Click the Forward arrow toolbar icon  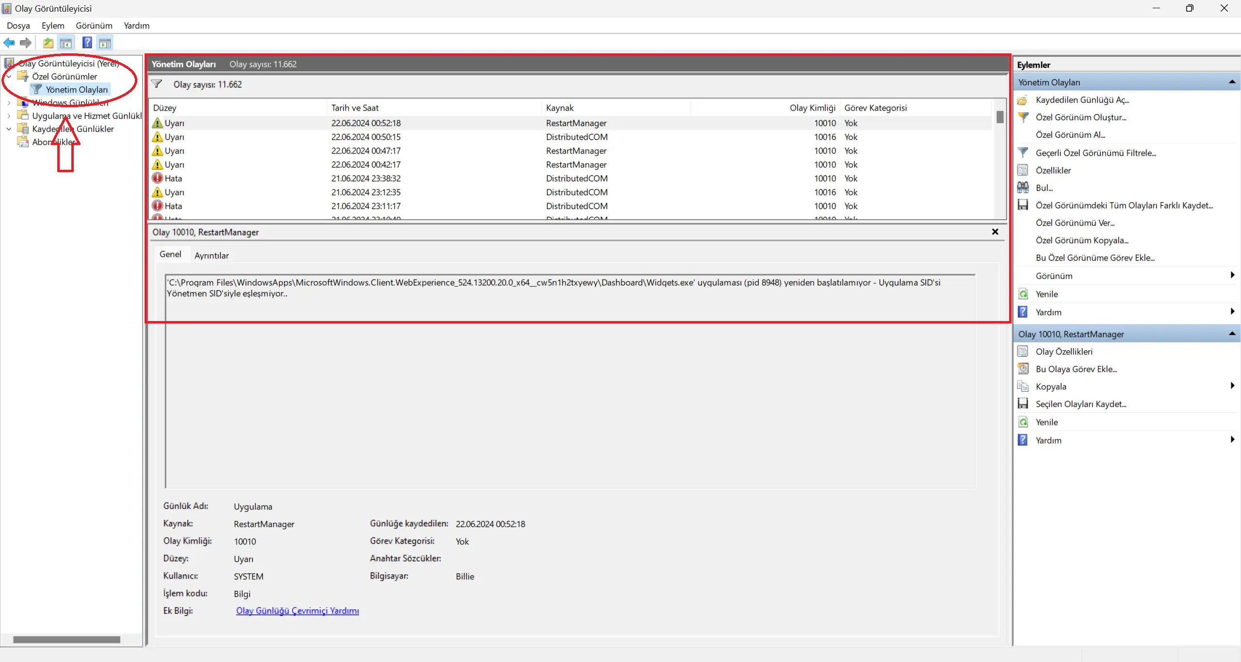pos(26,43)
